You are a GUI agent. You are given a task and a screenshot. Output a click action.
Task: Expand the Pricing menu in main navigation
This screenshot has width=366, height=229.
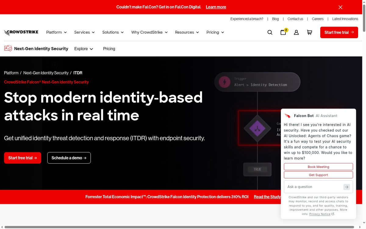click(215, 32)
